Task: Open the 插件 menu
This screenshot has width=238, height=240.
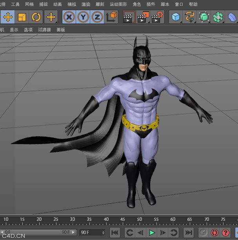Action: pyautogui.click(x=151, y=4)
